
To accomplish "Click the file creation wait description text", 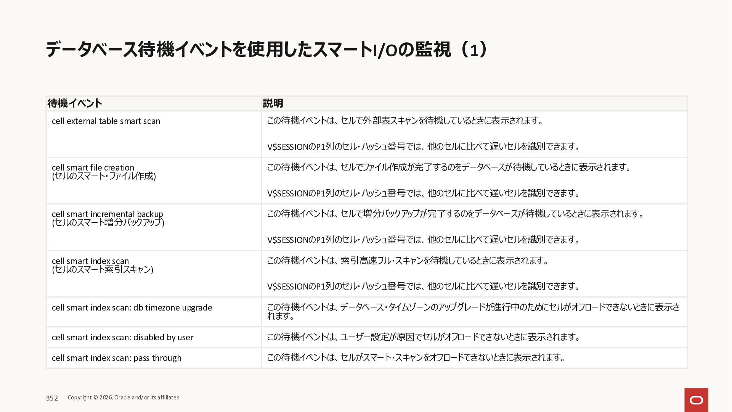I will [449, 167].
